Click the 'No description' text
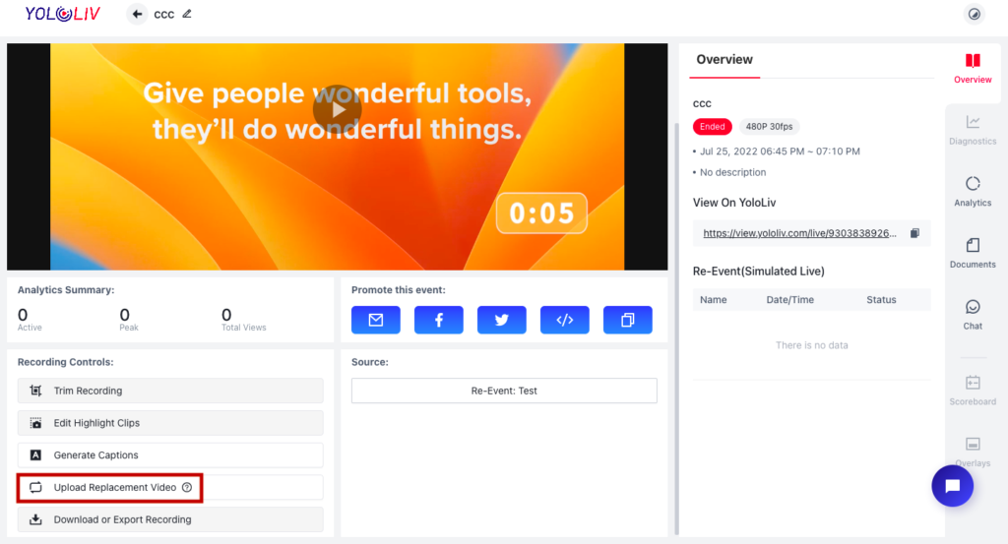Viewport: 1008px width, 544px height. [732, 172]
